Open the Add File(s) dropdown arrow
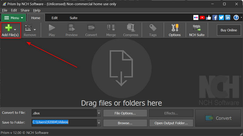The image size is (243, 136). [15, 30]
